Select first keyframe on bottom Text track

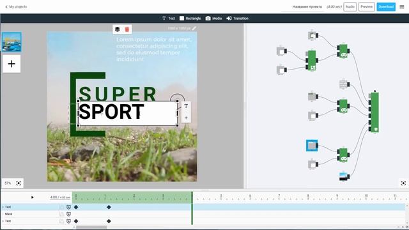pyautogui.click(x=76, y=221)
